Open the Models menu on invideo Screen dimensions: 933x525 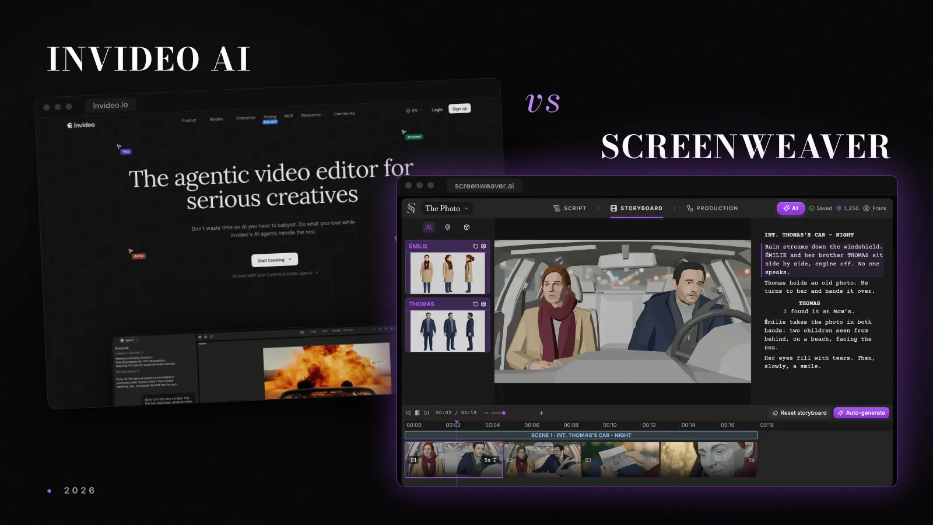point(219,119)
